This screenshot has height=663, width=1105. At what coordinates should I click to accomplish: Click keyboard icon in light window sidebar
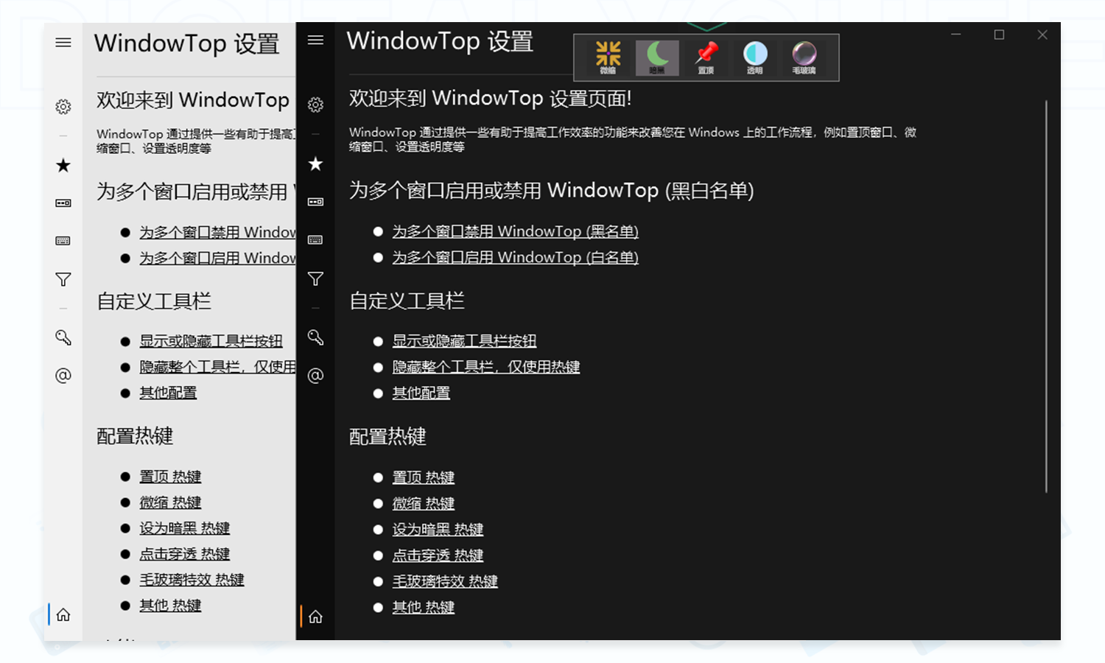63,240
